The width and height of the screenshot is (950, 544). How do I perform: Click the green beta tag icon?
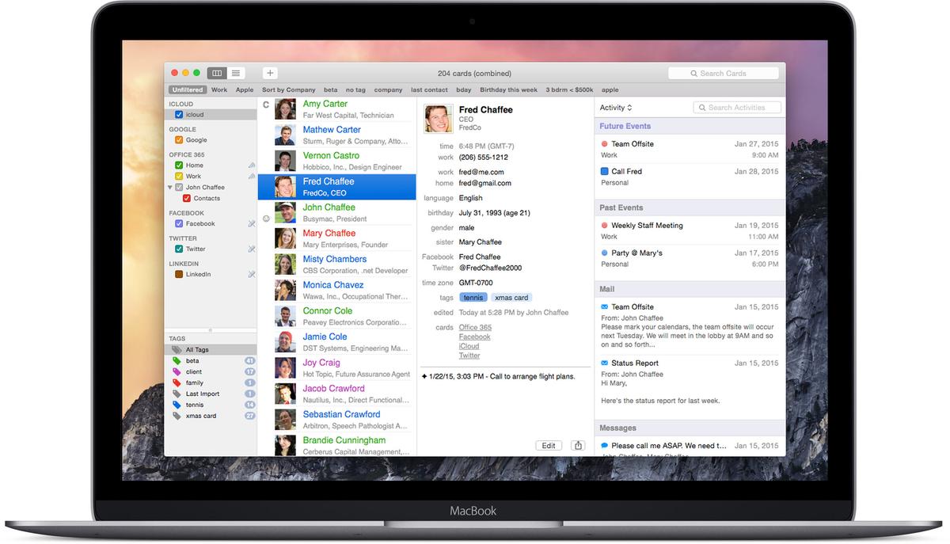point(177,360)
